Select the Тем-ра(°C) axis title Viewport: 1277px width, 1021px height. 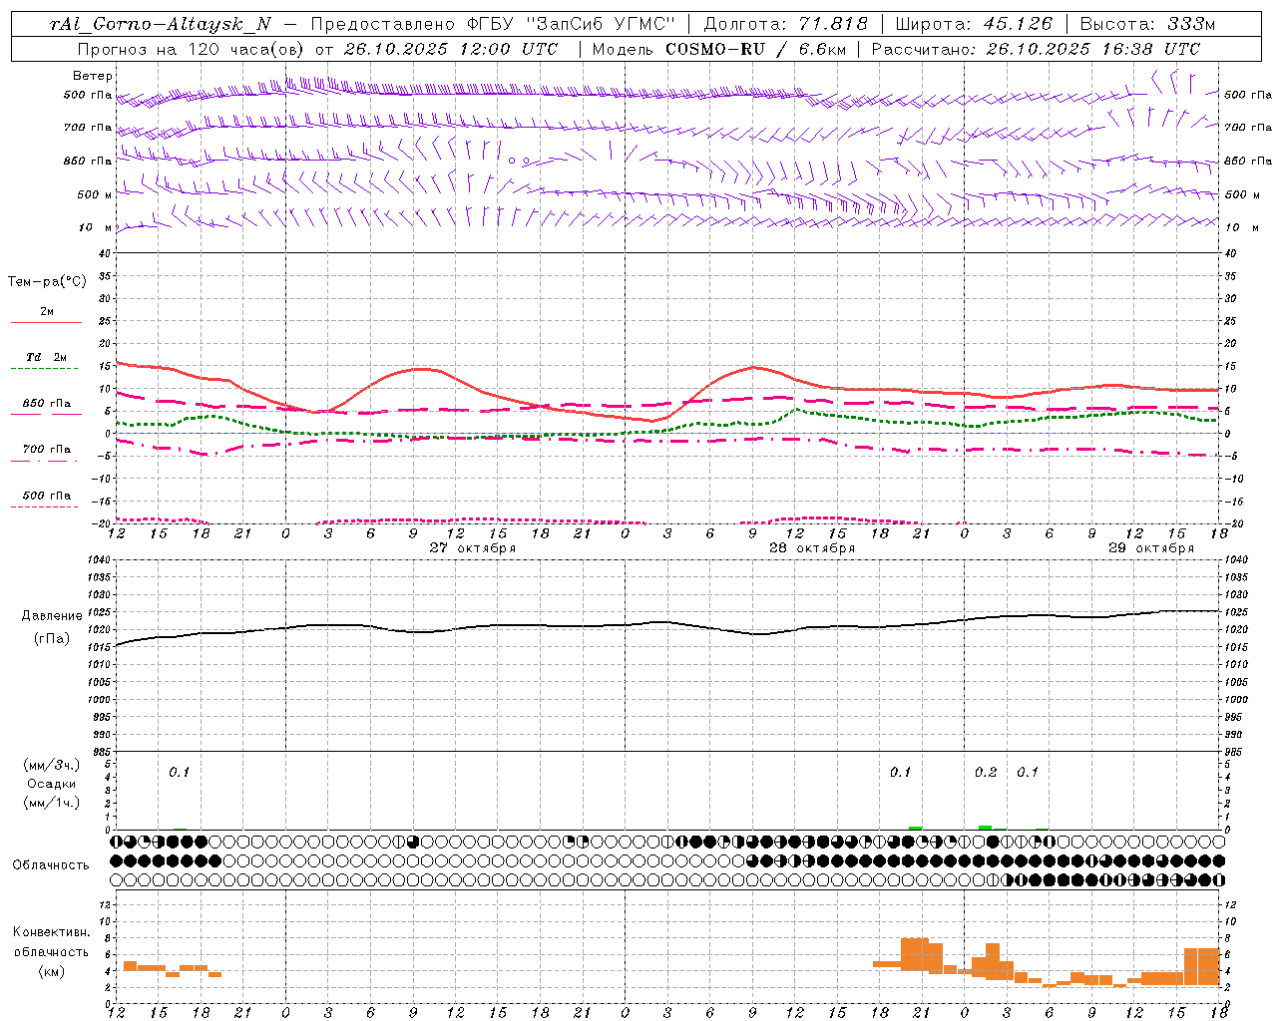tap(47, 282)
